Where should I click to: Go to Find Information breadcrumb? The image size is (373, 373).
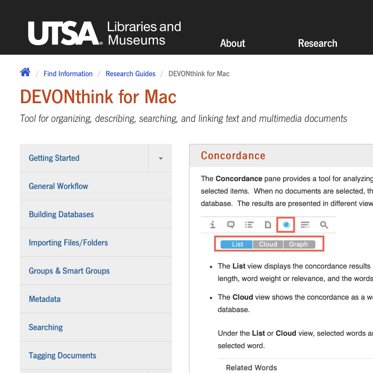(68, 74)
